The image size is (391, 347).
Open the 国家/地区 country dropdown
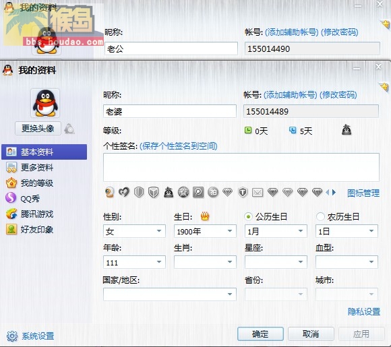(170, 294)
